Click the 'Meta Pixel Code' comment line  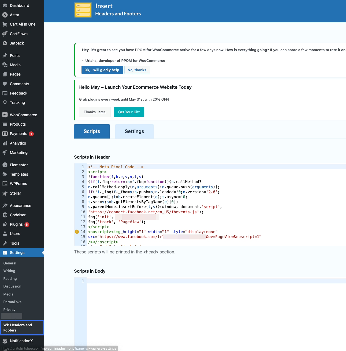(116, 167)
